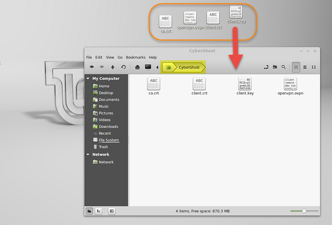
Task: Click the home folder icon in path bar
Action: pos(168,67)
